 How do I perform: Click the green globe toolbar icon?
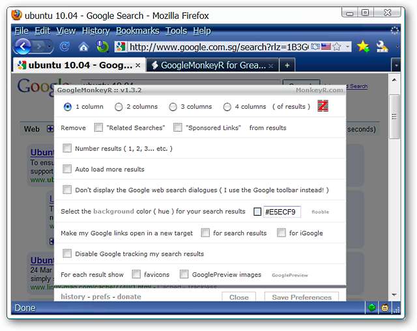tap(102, 47)
